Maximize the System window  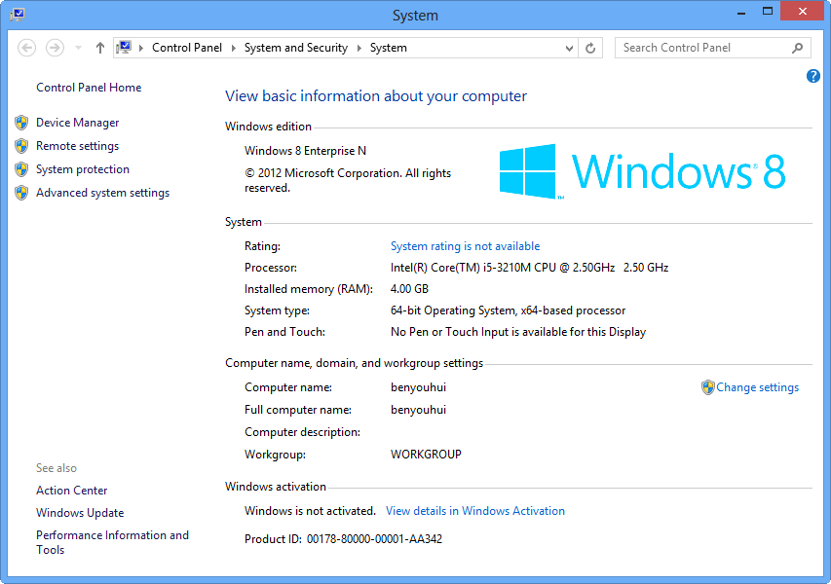click(768, 12)
